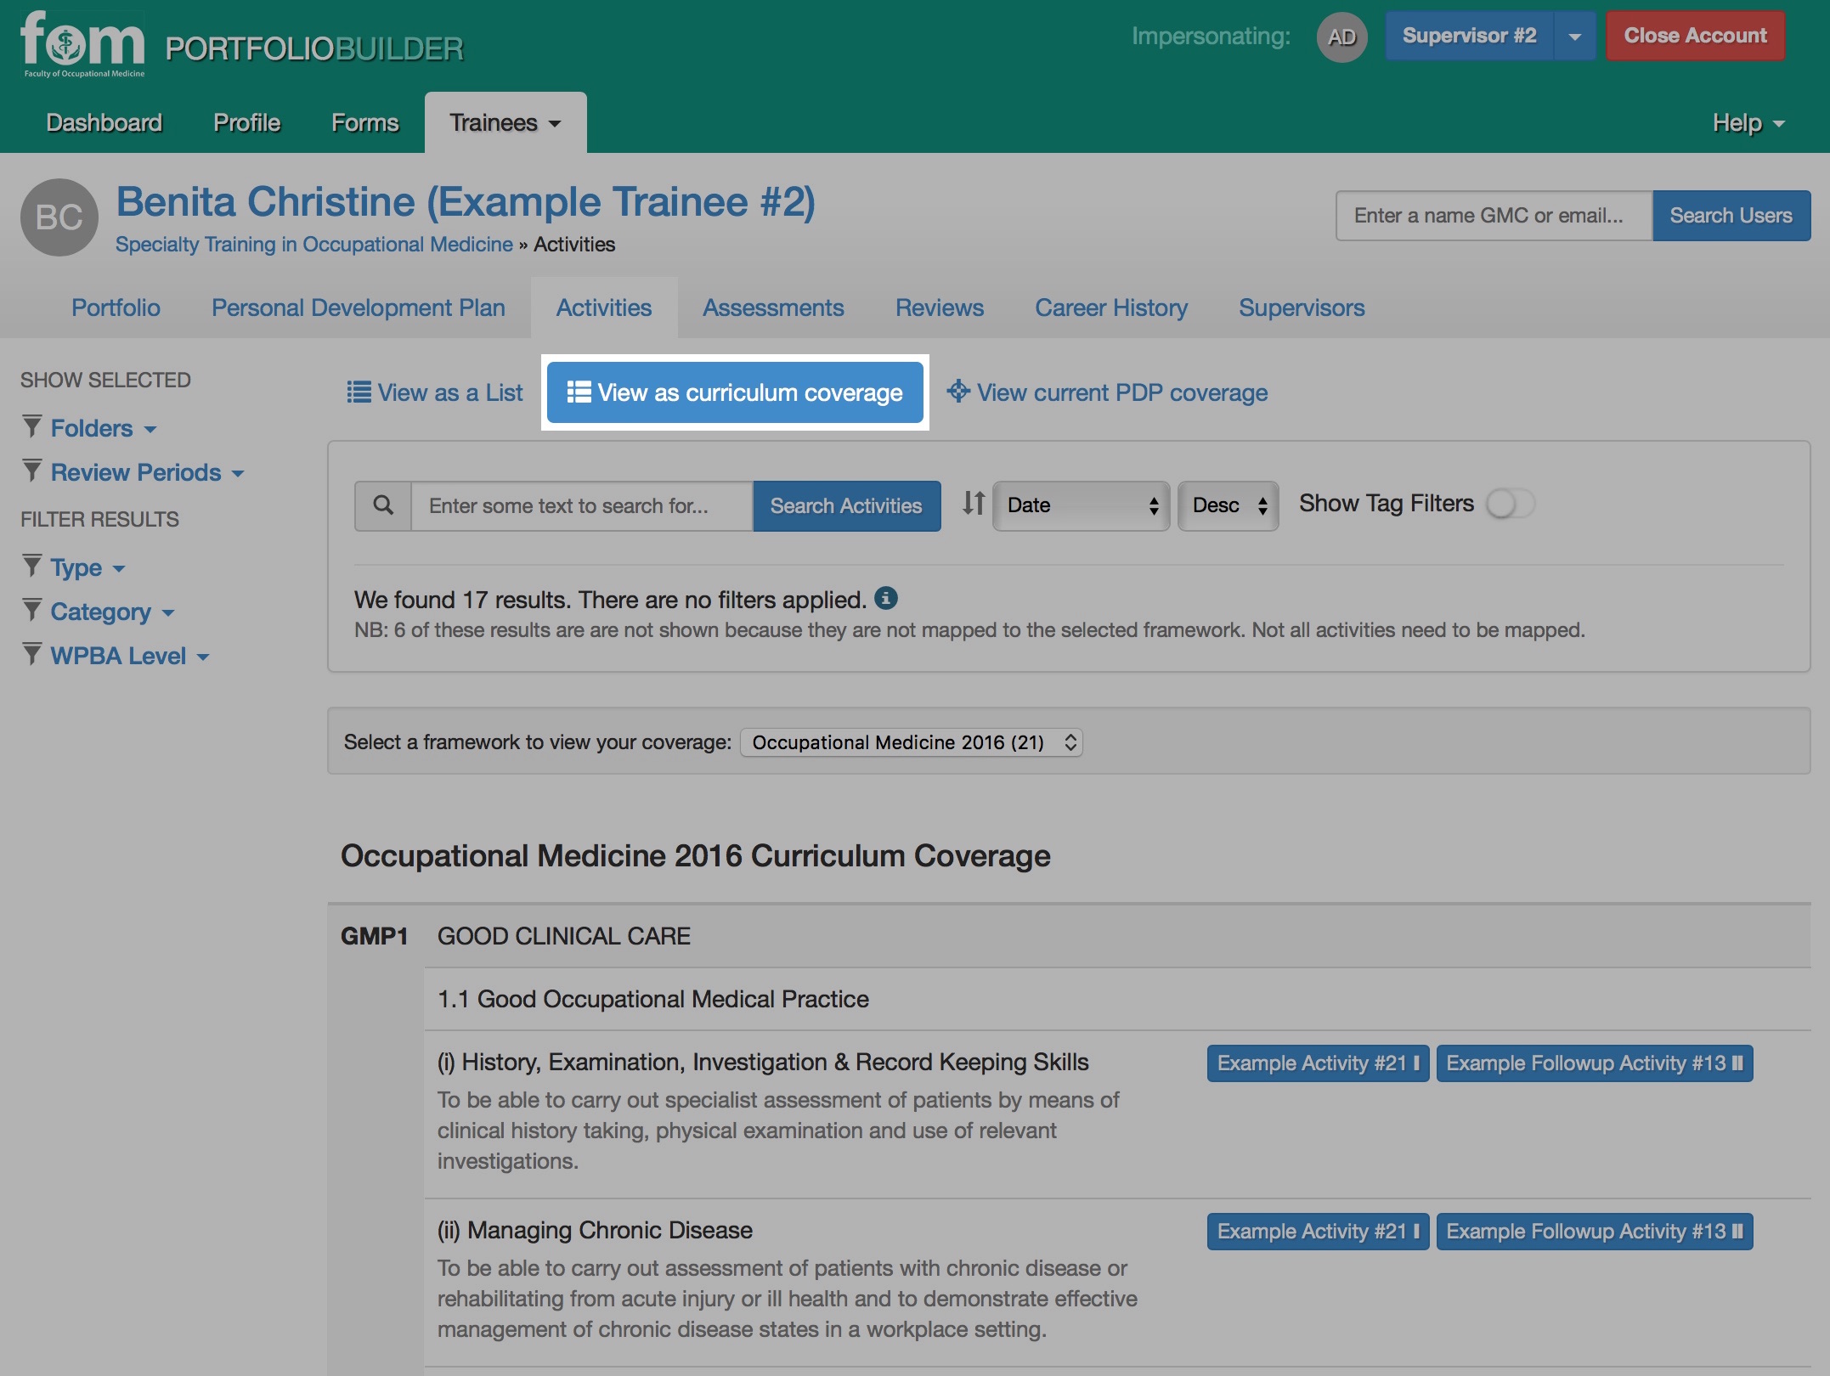Expand the Folders filter
The width and height of the screenshot is (1830, 1376).
(x=103, y=428)
